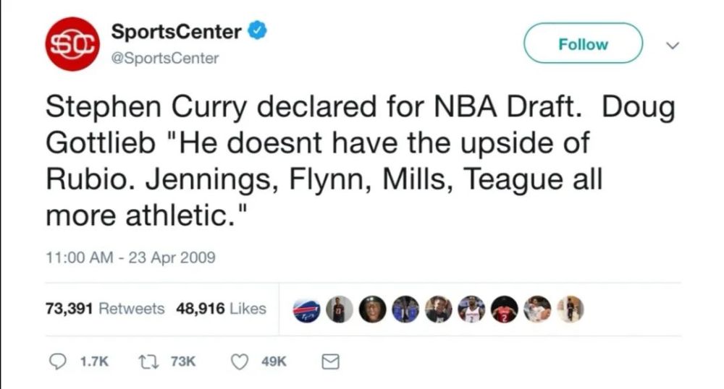View the 48,916 Likes list

[x=222, y=309]
